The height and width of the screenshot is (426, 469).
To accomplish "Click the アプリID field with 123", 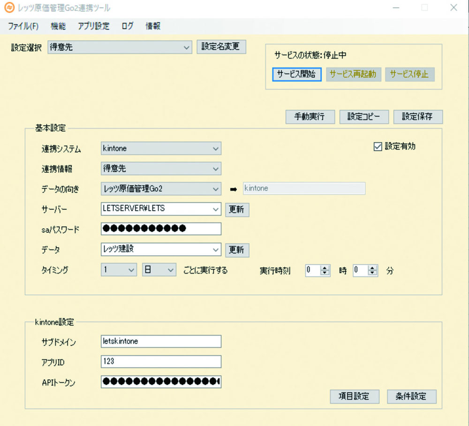I will click(x=161, y=362).
